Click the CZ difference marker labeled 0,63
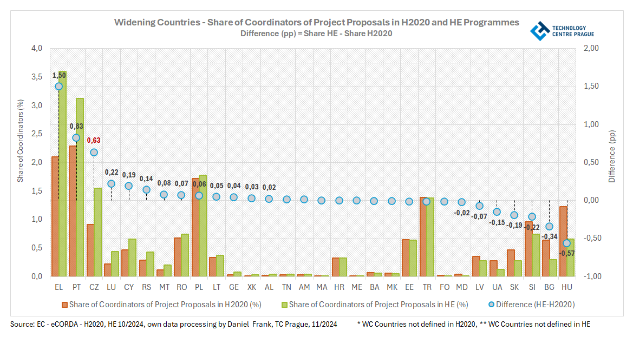The height and width of the screenshot is (337, 633). coord(94,153)
